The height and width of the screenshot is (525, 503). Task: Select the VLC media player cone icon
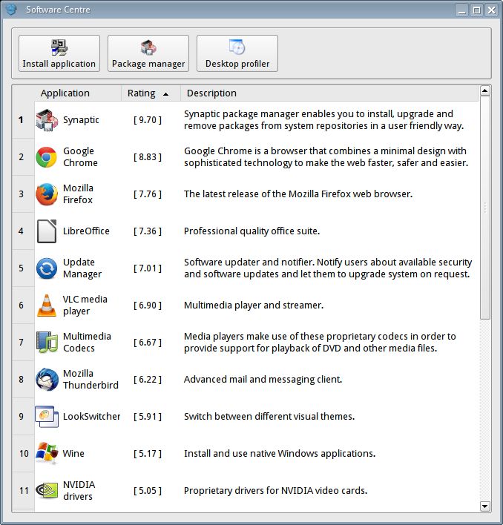pyautogui.click(x=47, y=306)
